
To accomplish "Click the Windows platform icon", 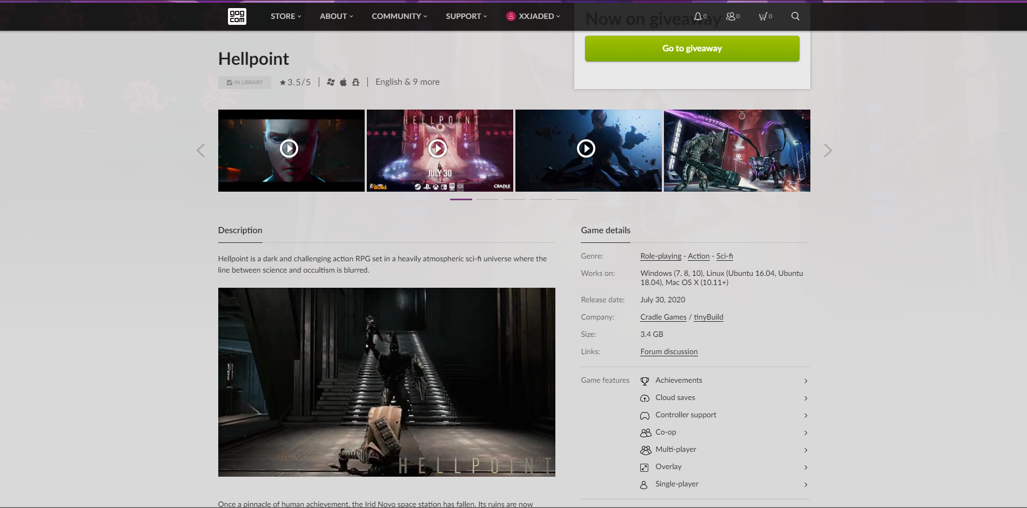I will [331, 82].
